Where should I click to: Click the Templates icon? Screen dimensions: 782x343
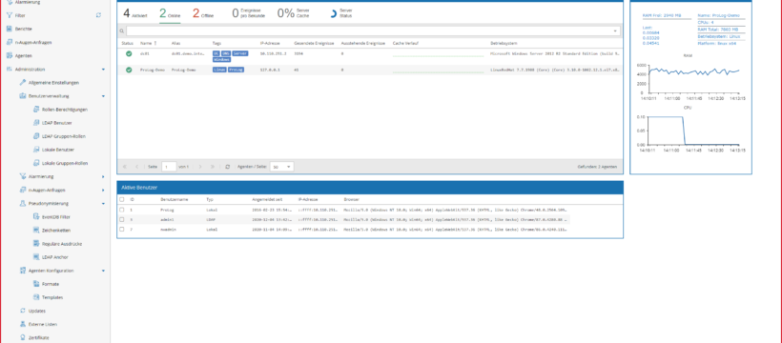pyautogui.click(x=36, y=297)
